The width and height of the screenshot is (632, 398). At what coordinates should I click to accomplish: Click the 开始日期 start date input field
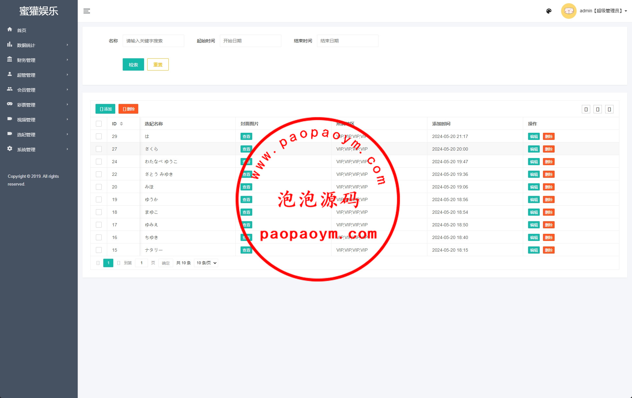pyautogui.click(x=250, y=41)
